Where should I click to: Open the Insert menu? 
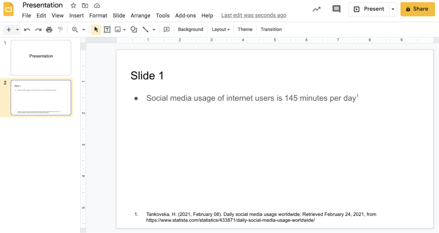pos(76,15)
